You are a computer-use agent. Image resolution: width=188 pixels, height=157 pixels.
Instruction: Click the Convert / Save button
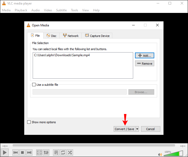tap(124, 129)
